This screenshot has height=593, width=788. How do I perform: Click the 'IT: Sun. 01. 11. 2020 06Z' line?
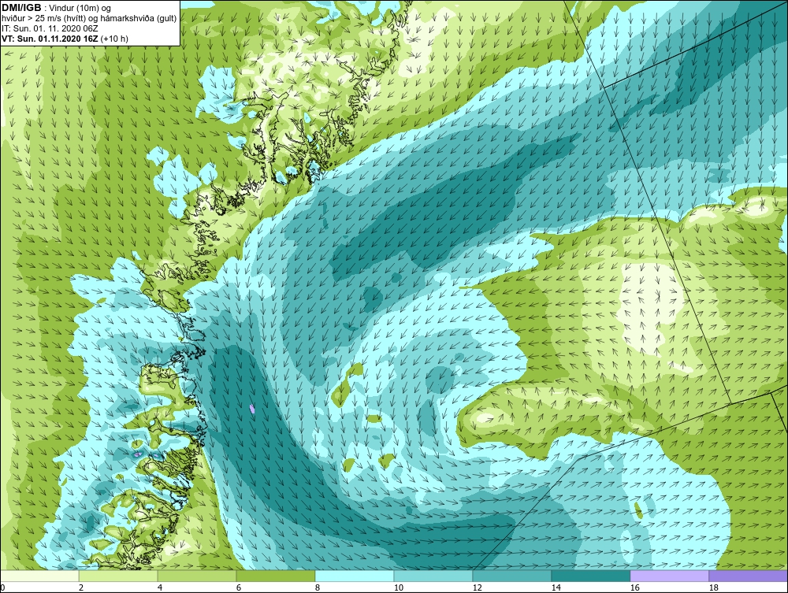[x=50, y=28]
